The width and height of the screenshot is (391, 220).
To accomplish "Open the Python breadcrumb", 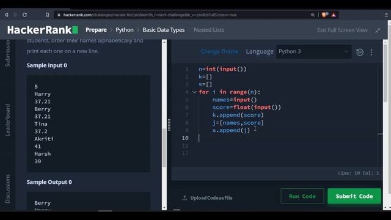I will [125, 30].
